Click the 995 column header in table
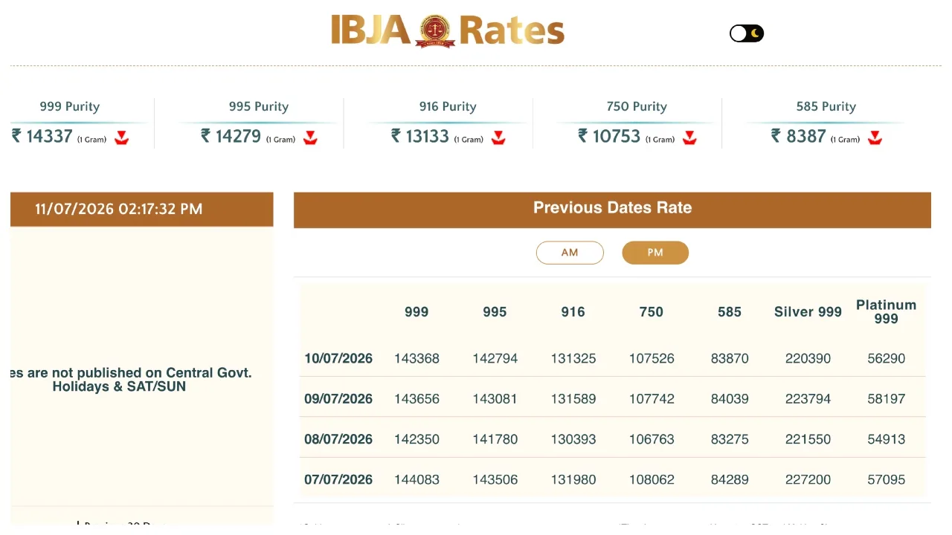 click(x=495, y=312)
